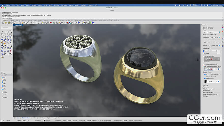The height and width of the screenshot is (126, 224).
Task: Click the blue Help question mark icon
Action: click(x=93, y=23)
